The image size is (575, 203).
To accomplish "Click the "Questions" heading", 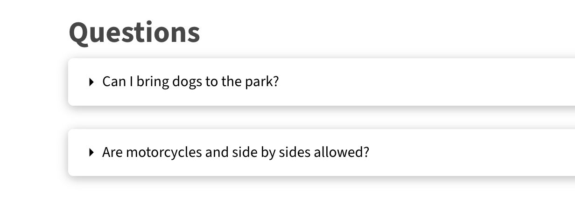I will (134, 33).
